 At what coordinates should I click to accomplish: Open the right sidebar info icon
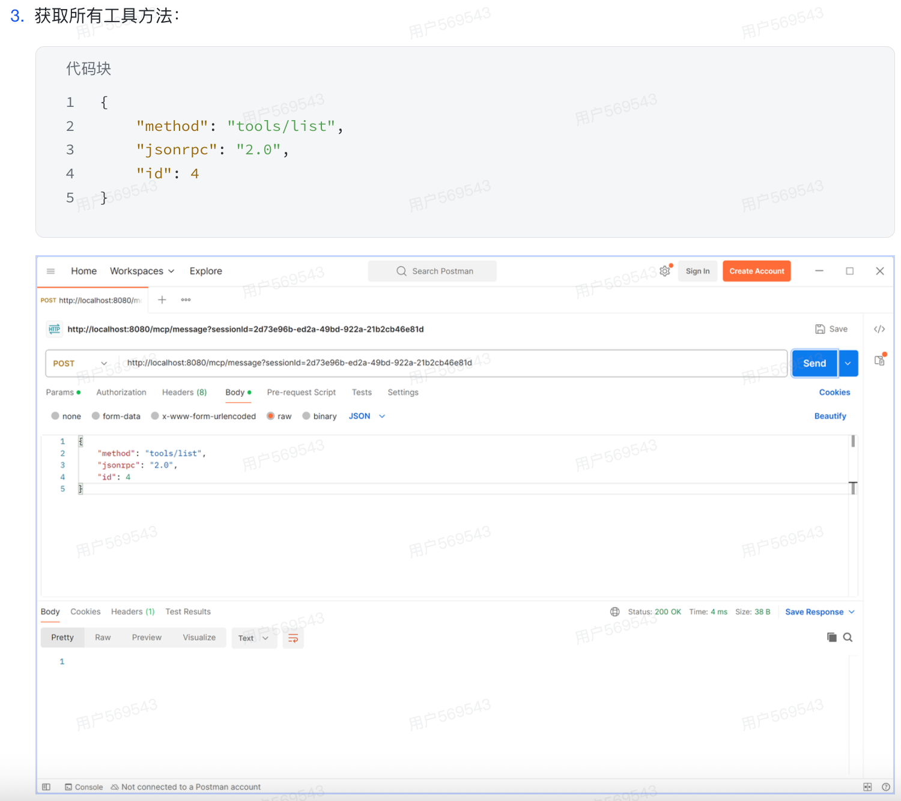[x=879, y=360]
